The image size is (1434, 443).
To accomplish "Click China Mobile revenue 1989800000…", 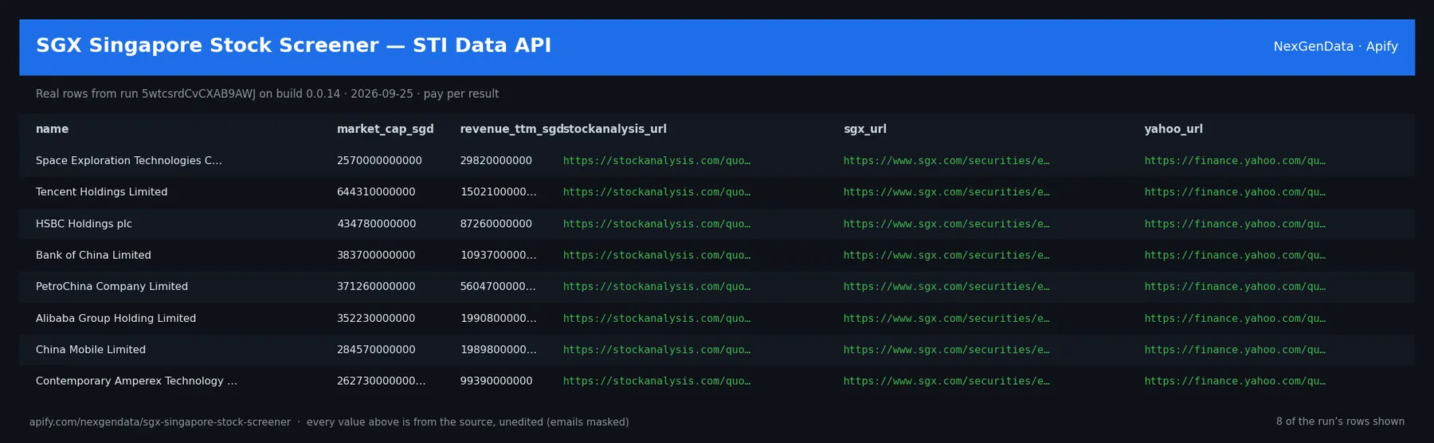I will click(x=499, y=350).
